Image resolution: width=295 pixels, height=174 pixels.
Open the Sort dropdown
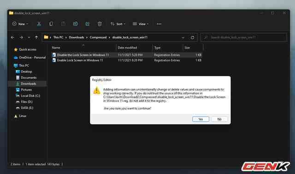tap(118, 24)
